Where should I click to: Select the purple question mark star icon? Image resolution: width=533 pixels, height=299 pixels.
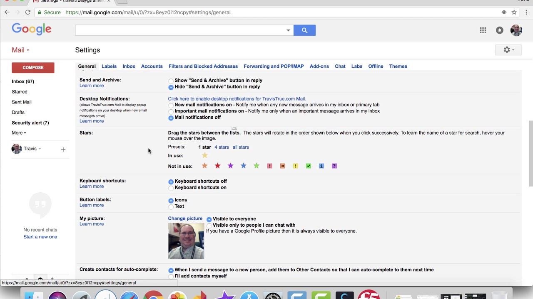tap(334, 166)
